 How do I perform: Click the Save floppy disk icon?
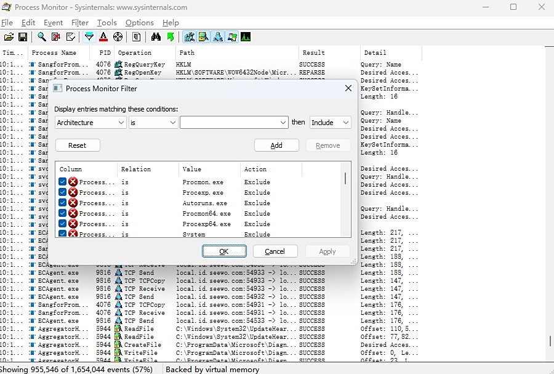pyautogui.click(x=23, y=37)
